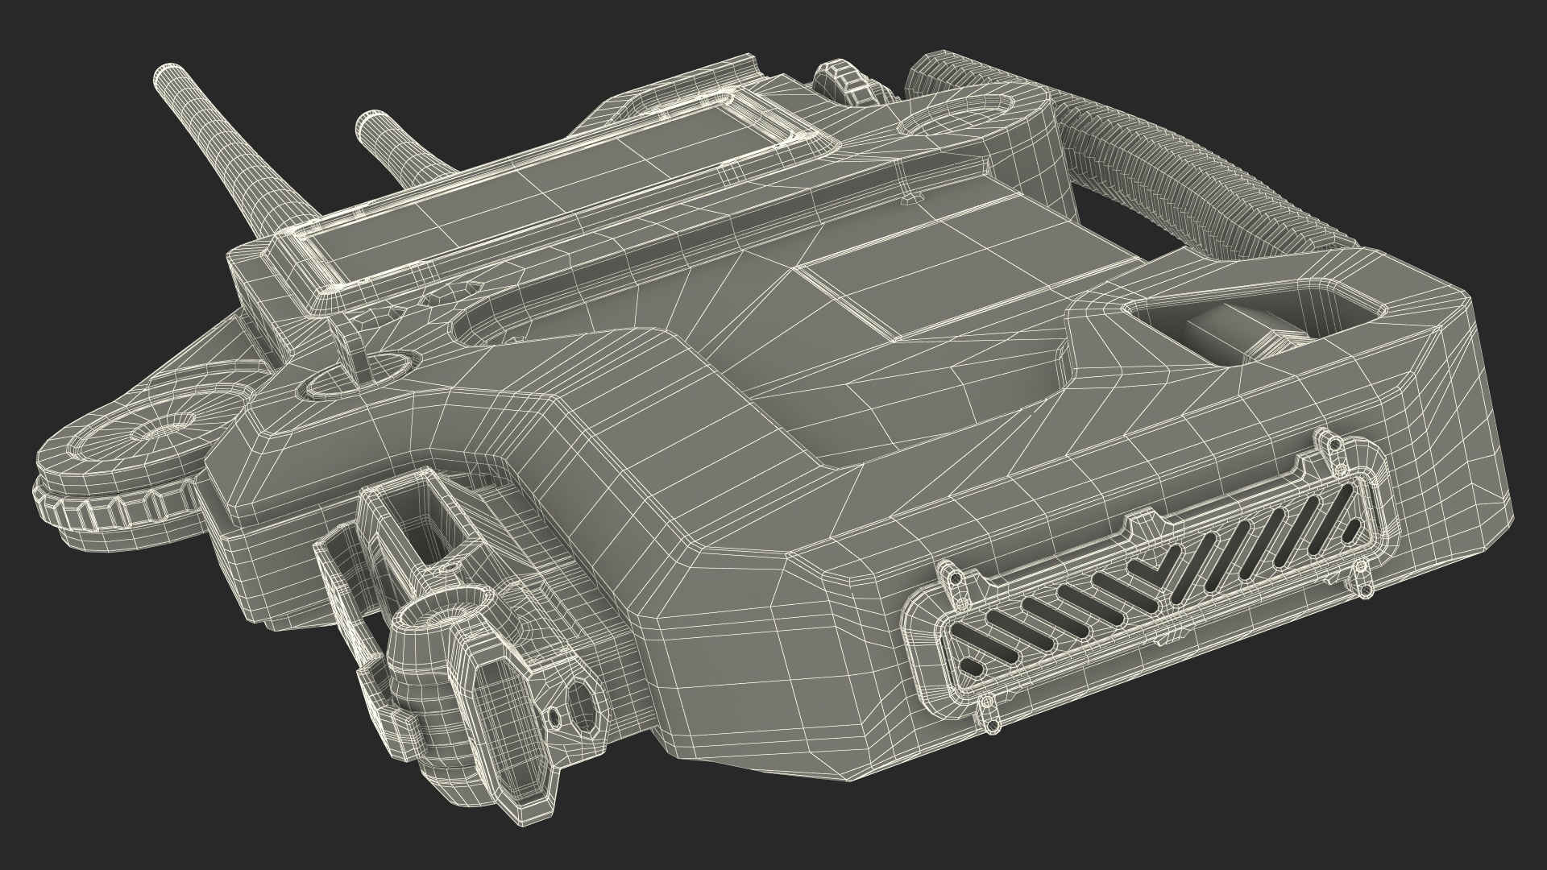This screenshot has width=1547, height=870.
Task: Click the tall left antenna tip
Action: 172,78
